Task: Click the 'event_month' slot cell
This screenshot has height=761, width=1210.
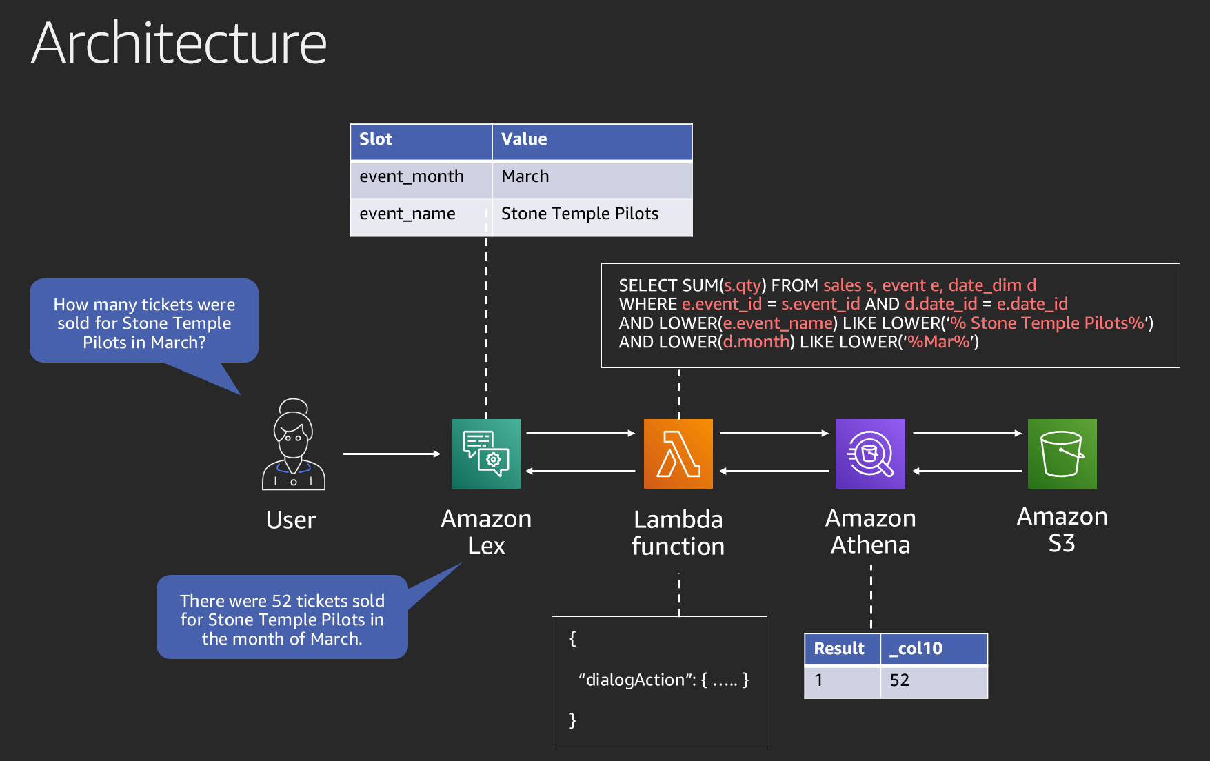Action: point(421,179)
